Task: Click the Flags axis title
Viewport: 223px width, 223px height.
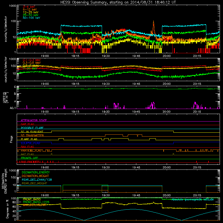Action: [x=11, y=139]
